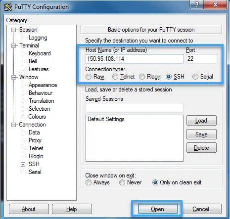Screen dimensions: 230x219
Task: Click the About button
Action: click(x=29, y=209)
